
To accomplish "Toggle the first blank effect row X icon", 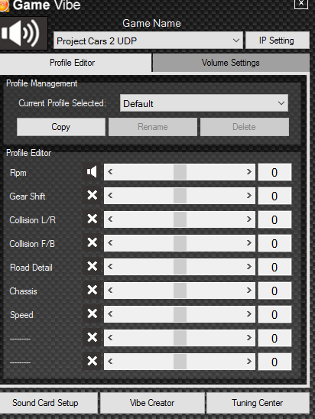I will click(x=92, y=338).
